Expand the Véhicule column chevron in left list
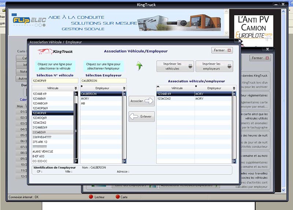This screenshot has width=293, height=210. coord(75,88)
